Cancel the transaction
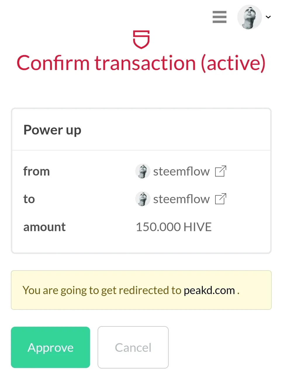Viewport: 282px width, 374px height. click(133, 347)
